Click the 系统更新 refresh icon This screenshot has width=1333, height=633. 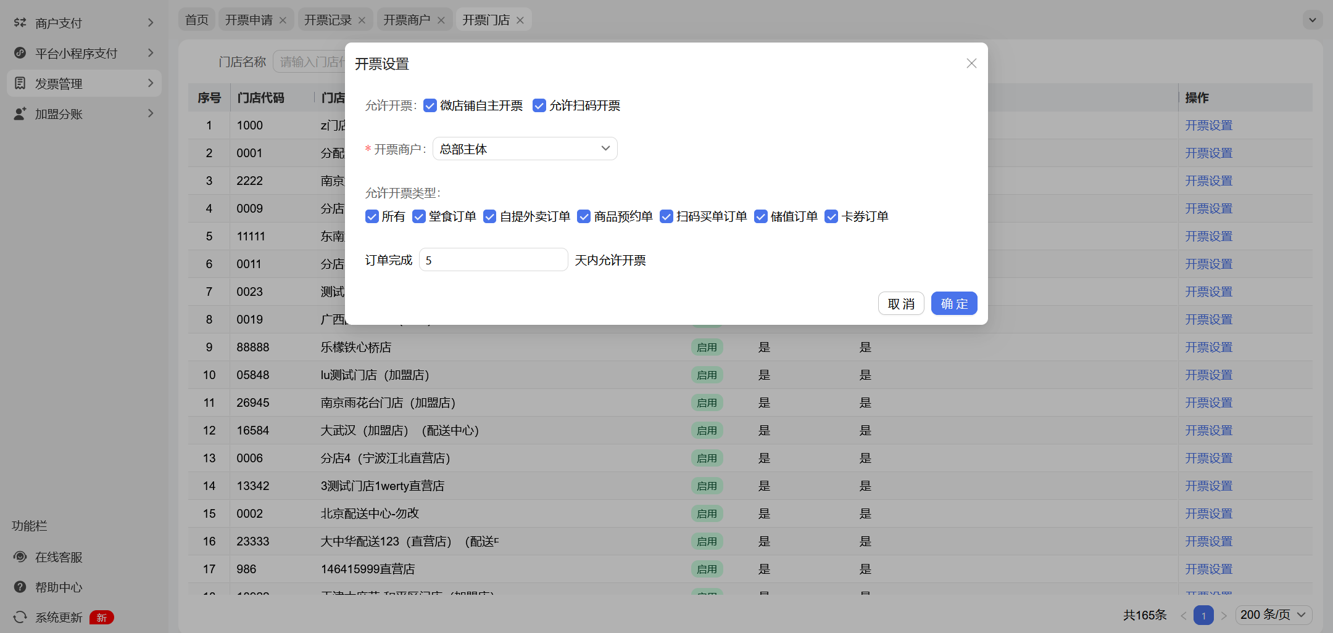(20, 617)
